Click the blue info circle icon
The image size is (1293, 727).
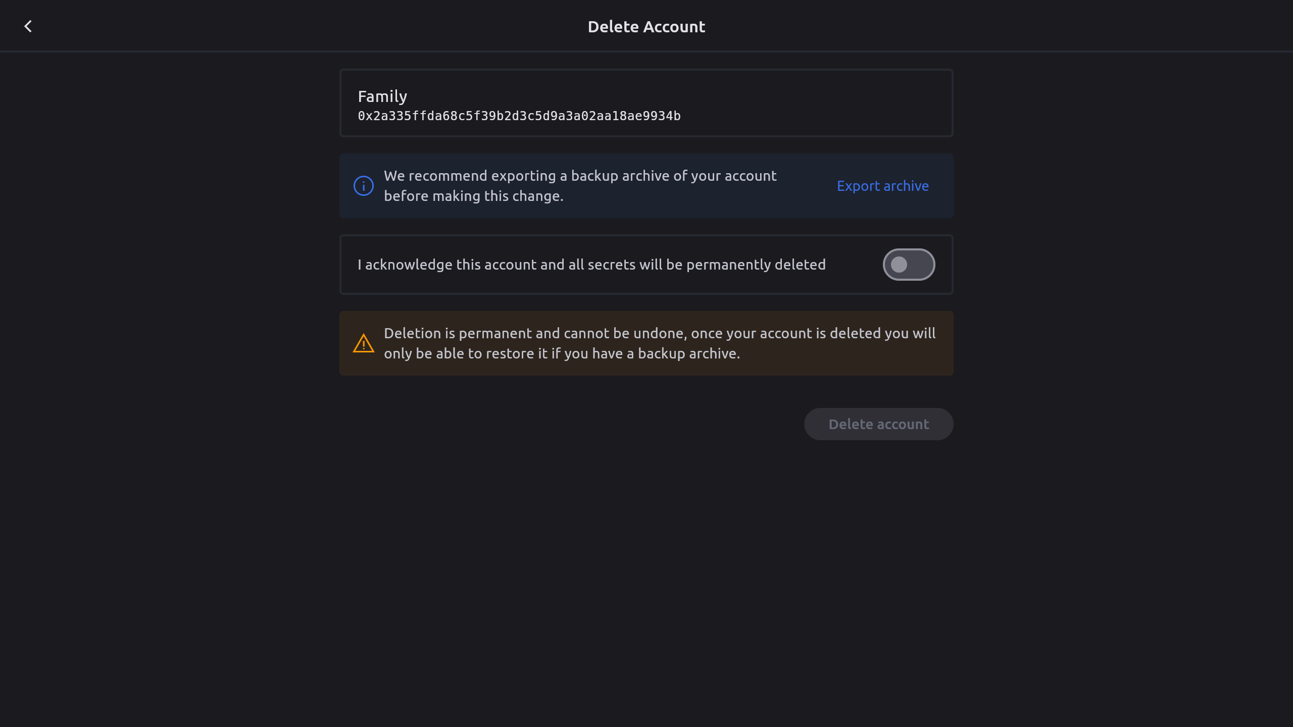tap(363, 186)
